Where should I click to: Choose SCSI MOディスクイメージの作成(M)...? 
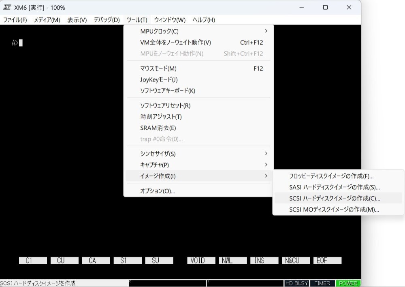[x=338, y=210]
